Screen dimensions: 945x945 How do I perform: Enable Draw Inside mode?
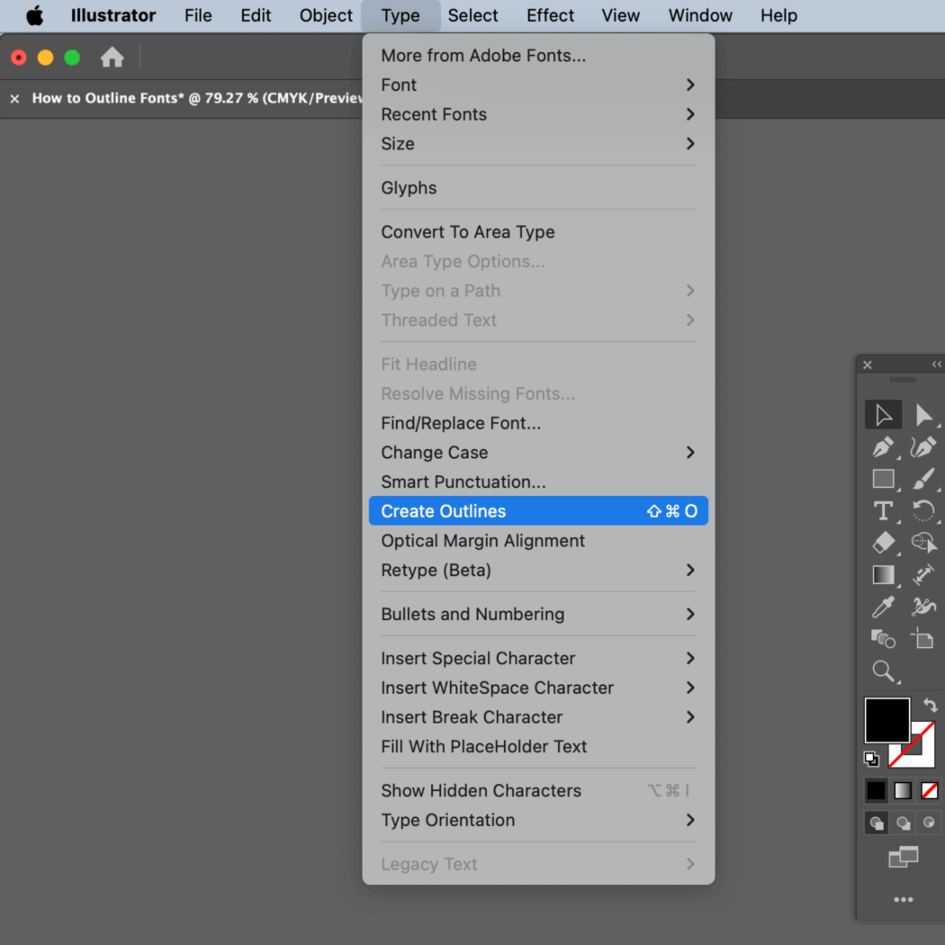929,823
